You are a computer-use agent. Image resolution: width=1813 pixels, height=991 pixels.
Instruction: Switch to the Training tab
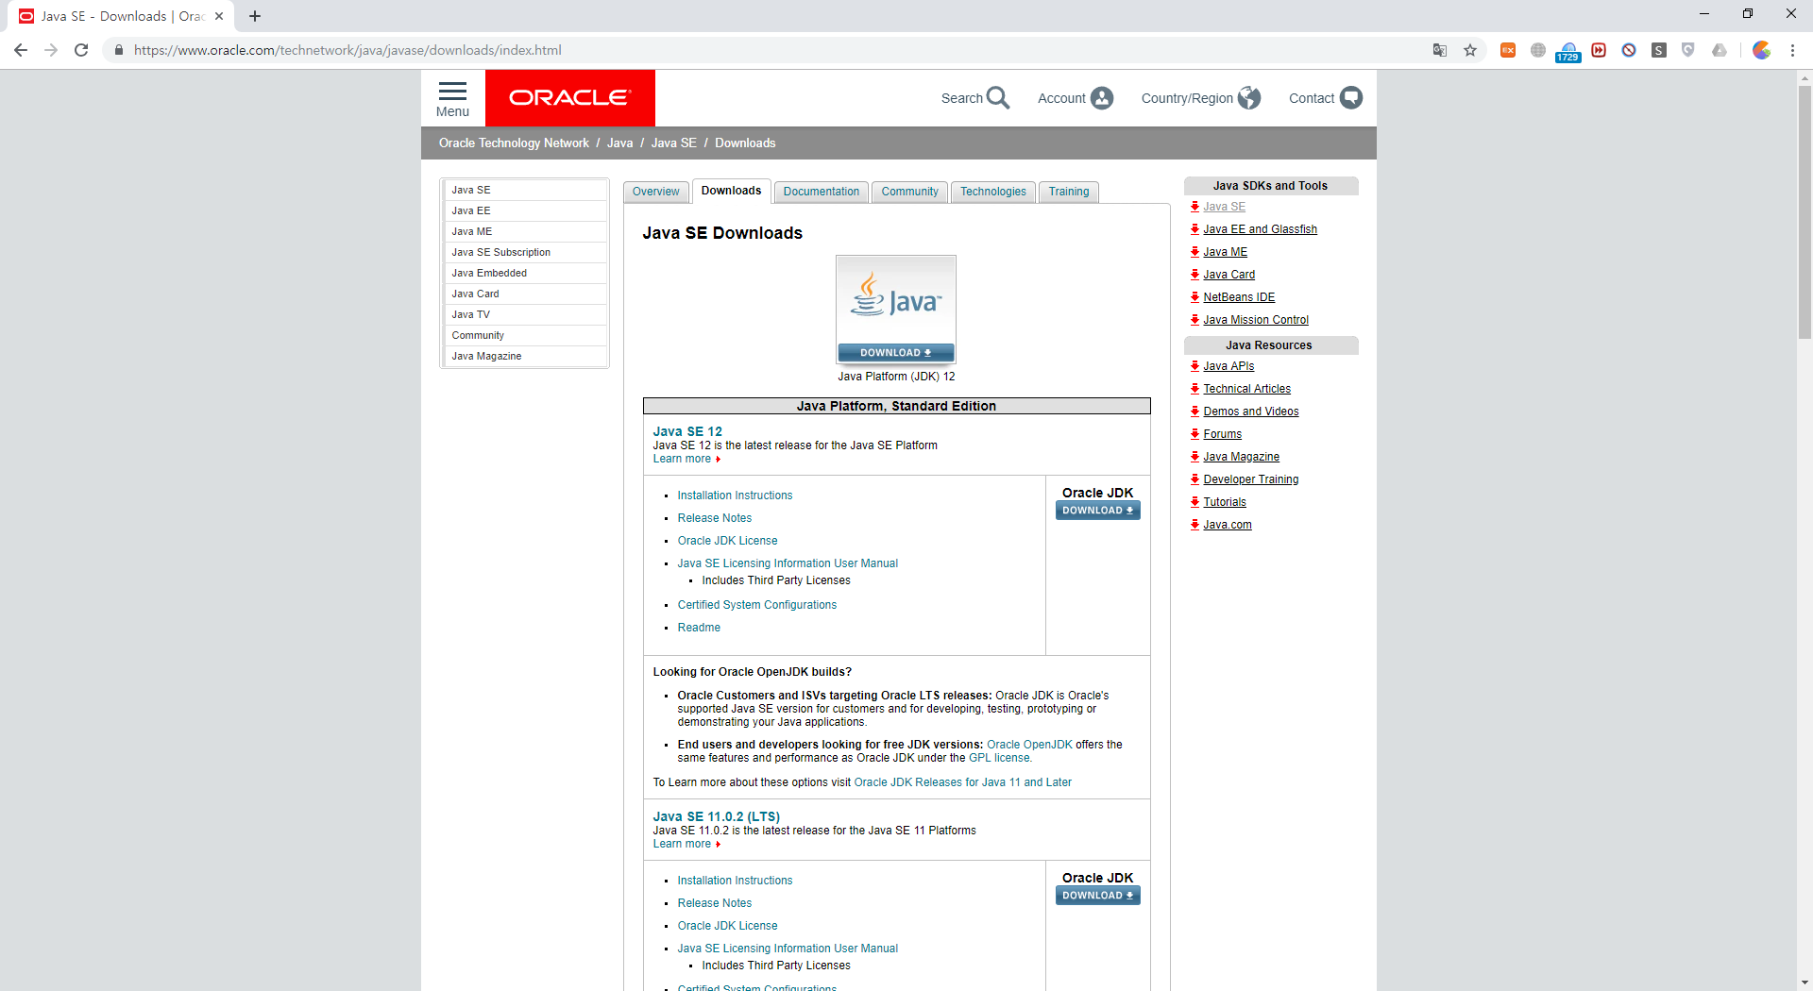click(1069, 192)
